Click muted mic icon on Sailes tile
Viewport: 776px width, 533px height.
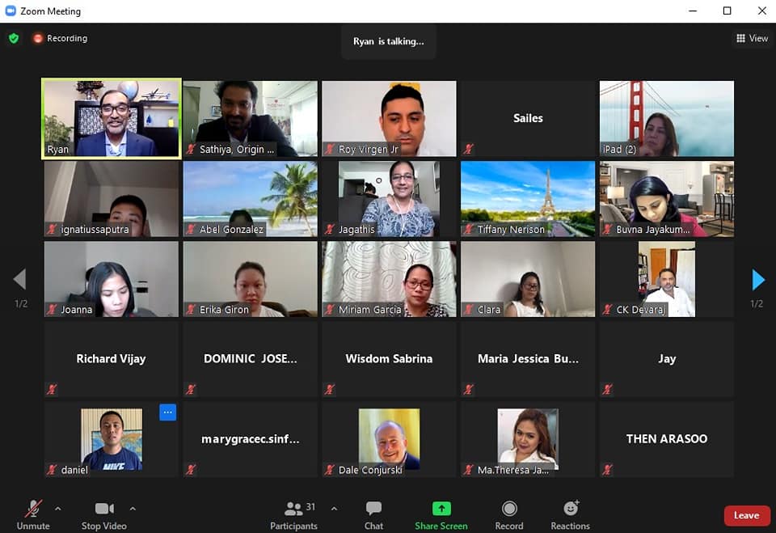pyautogui.click(x=468, y=149)
